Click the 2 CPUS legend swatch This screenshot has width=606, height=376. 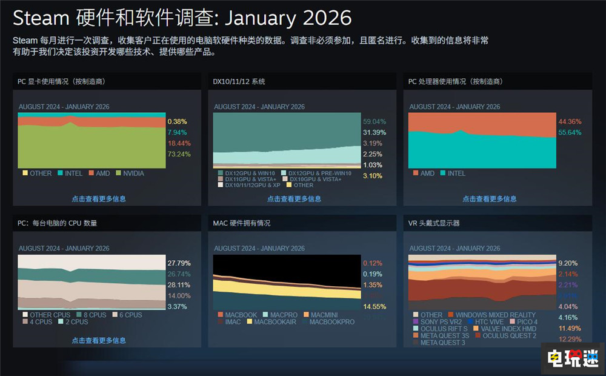(61, 321)
